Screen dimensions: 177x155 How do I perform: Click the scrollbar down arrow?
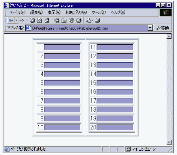click(x=169, y=142)
